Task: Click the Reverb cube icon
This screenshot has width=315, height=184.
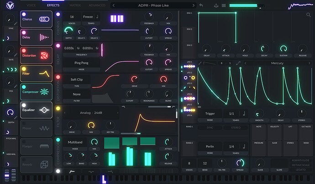Action: click(44, 164)
